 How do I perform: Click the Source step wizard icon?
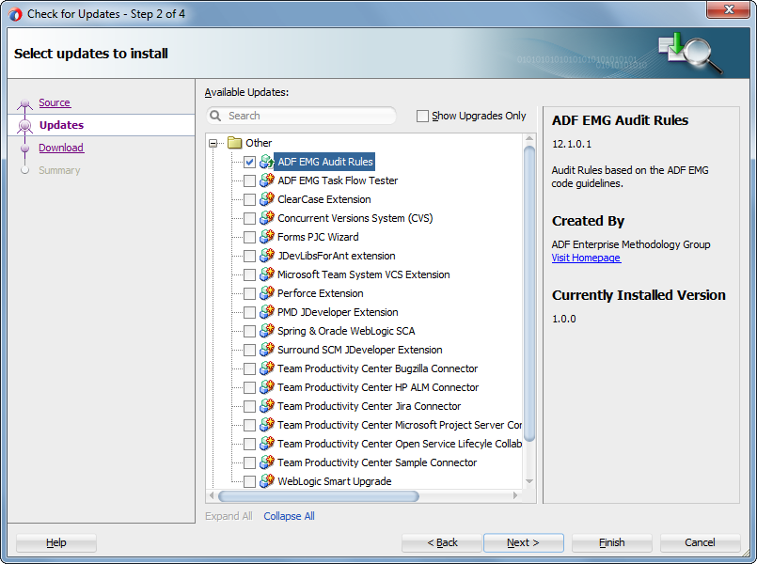point(24,103)
